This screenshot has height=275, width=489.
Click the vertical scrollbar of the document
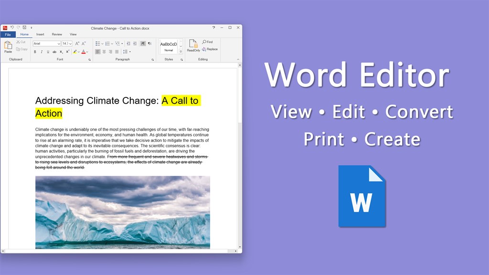point(240,156)
